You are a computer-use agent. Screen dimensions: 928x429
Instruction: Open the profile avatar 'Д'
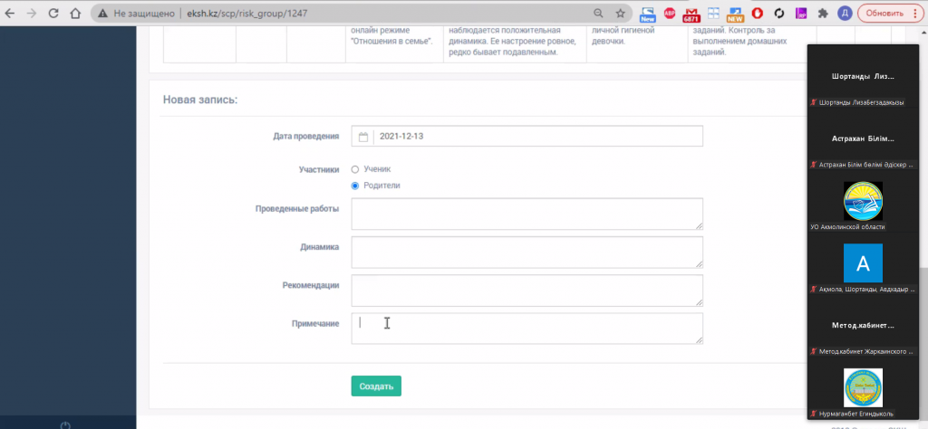[x=846, y=13]
